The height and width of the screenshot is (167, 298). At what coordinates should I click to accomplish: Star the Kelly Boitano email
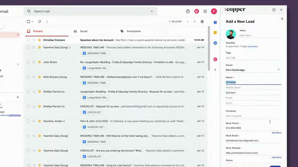[34, 77]
